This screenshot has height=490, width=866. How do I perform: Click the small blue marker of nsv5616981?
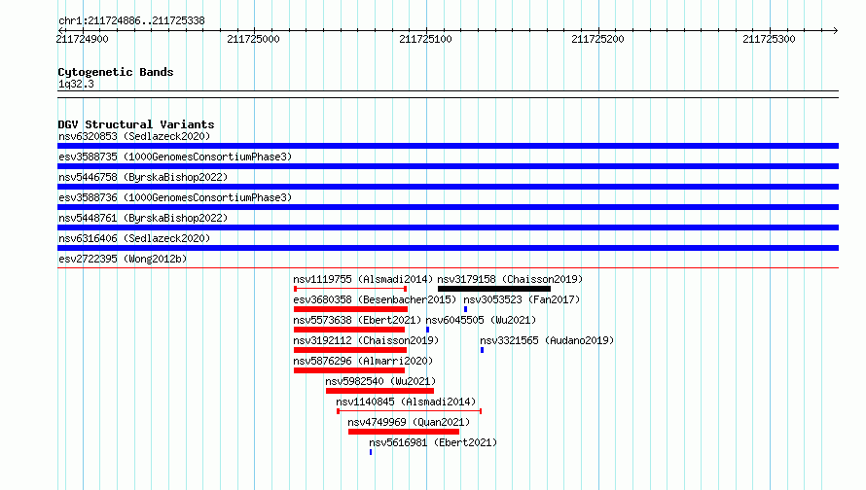(x=371, y=452)
